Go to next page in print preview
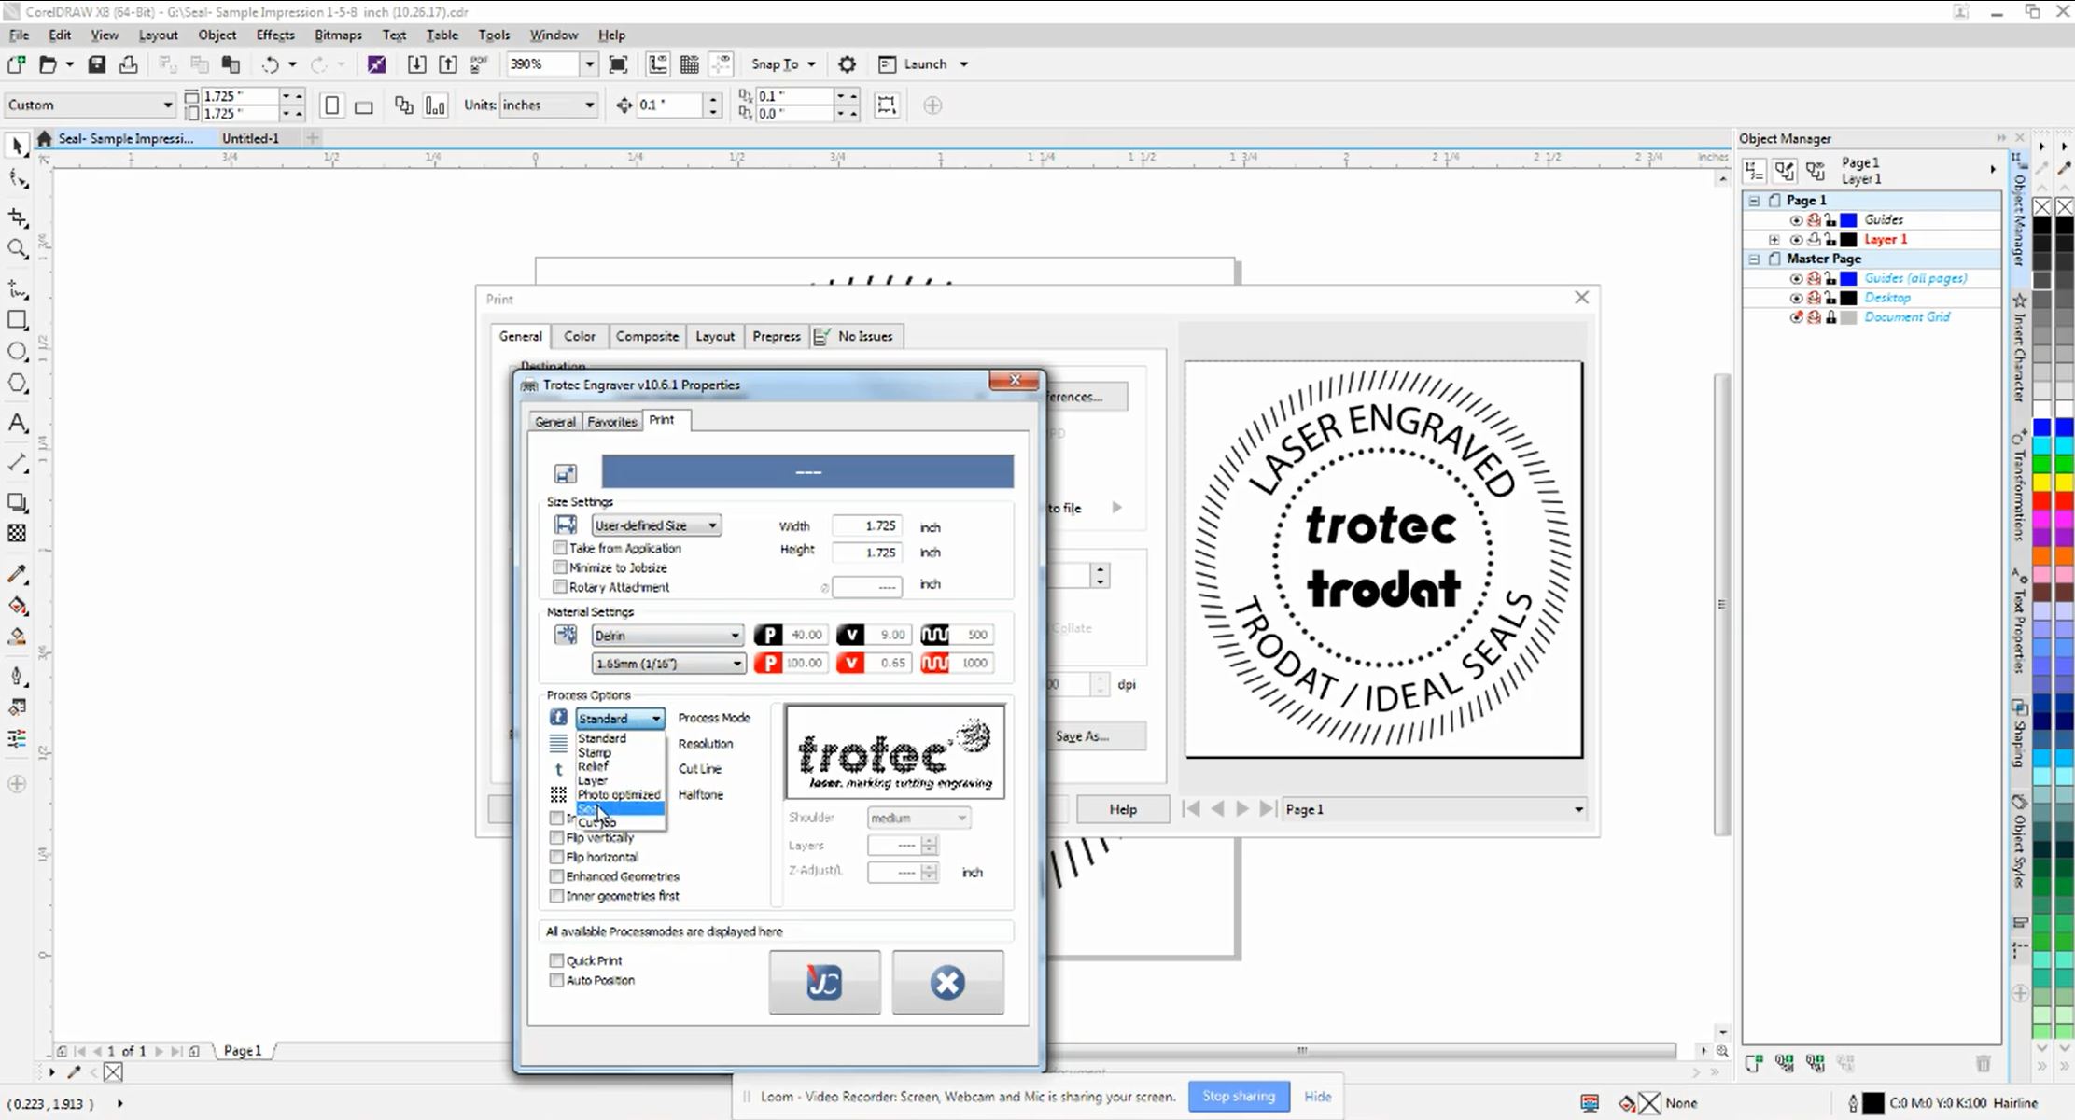The height and width of the screenshot is (1120, 2075). pyautogui.click(x=1242, y=809)
